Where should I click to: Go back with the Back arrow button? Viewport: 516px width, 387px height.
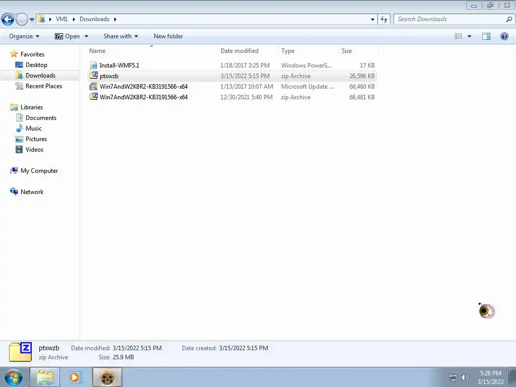[8, 20]
